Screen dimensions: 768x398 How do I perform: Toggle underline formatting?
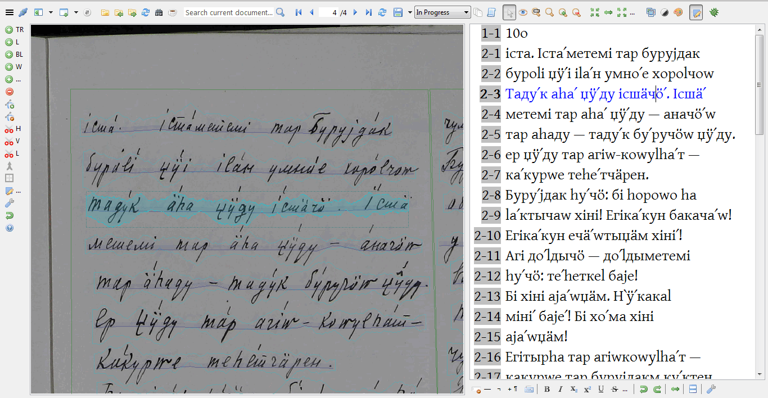pos(601,389)
